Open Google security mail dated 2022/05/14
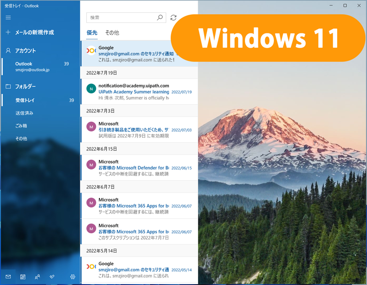 [x=139, y=269]
